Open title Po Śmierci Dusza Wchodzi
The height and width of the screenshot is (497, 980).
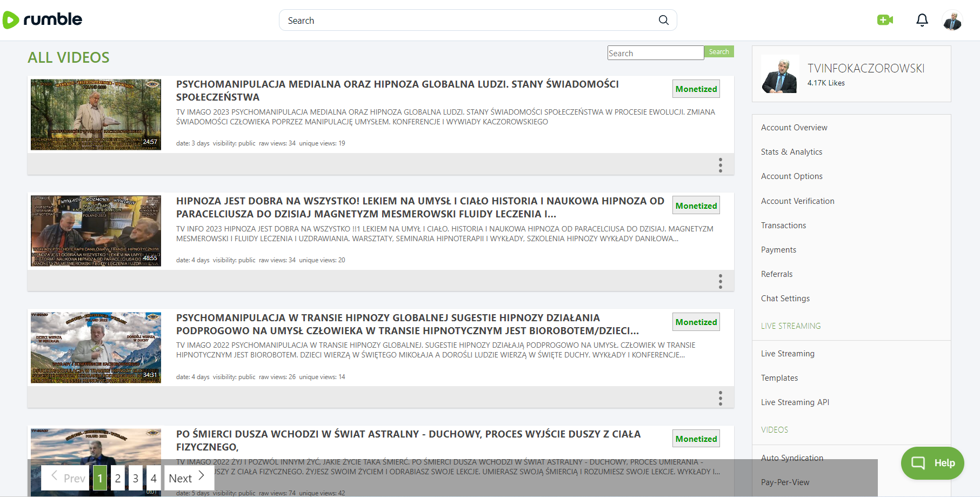point(408,440)
